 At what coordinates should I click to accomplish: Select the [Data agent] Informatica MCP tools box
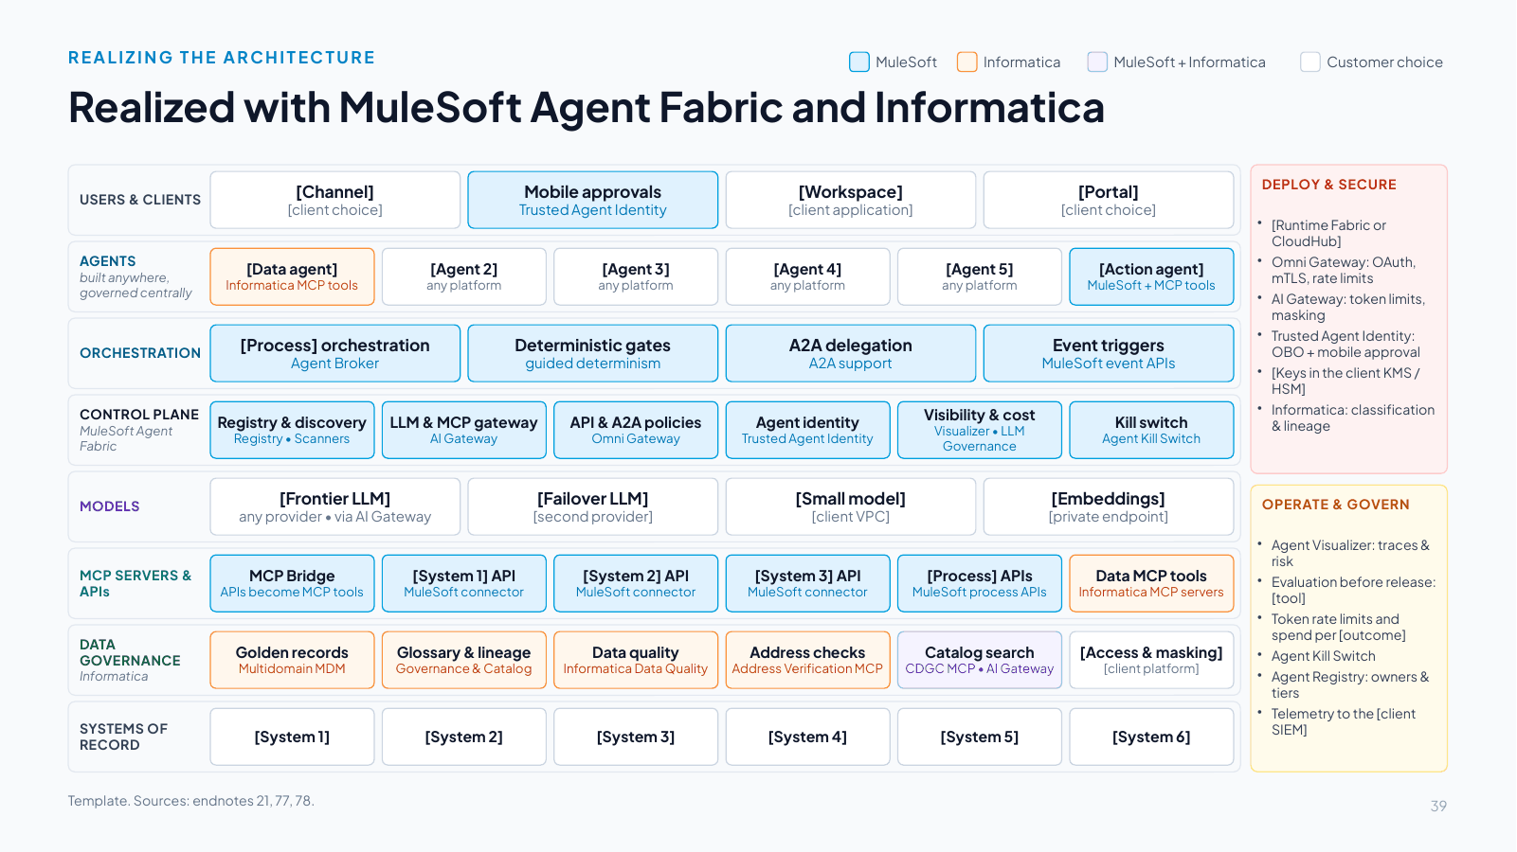[x=292, y=276]
